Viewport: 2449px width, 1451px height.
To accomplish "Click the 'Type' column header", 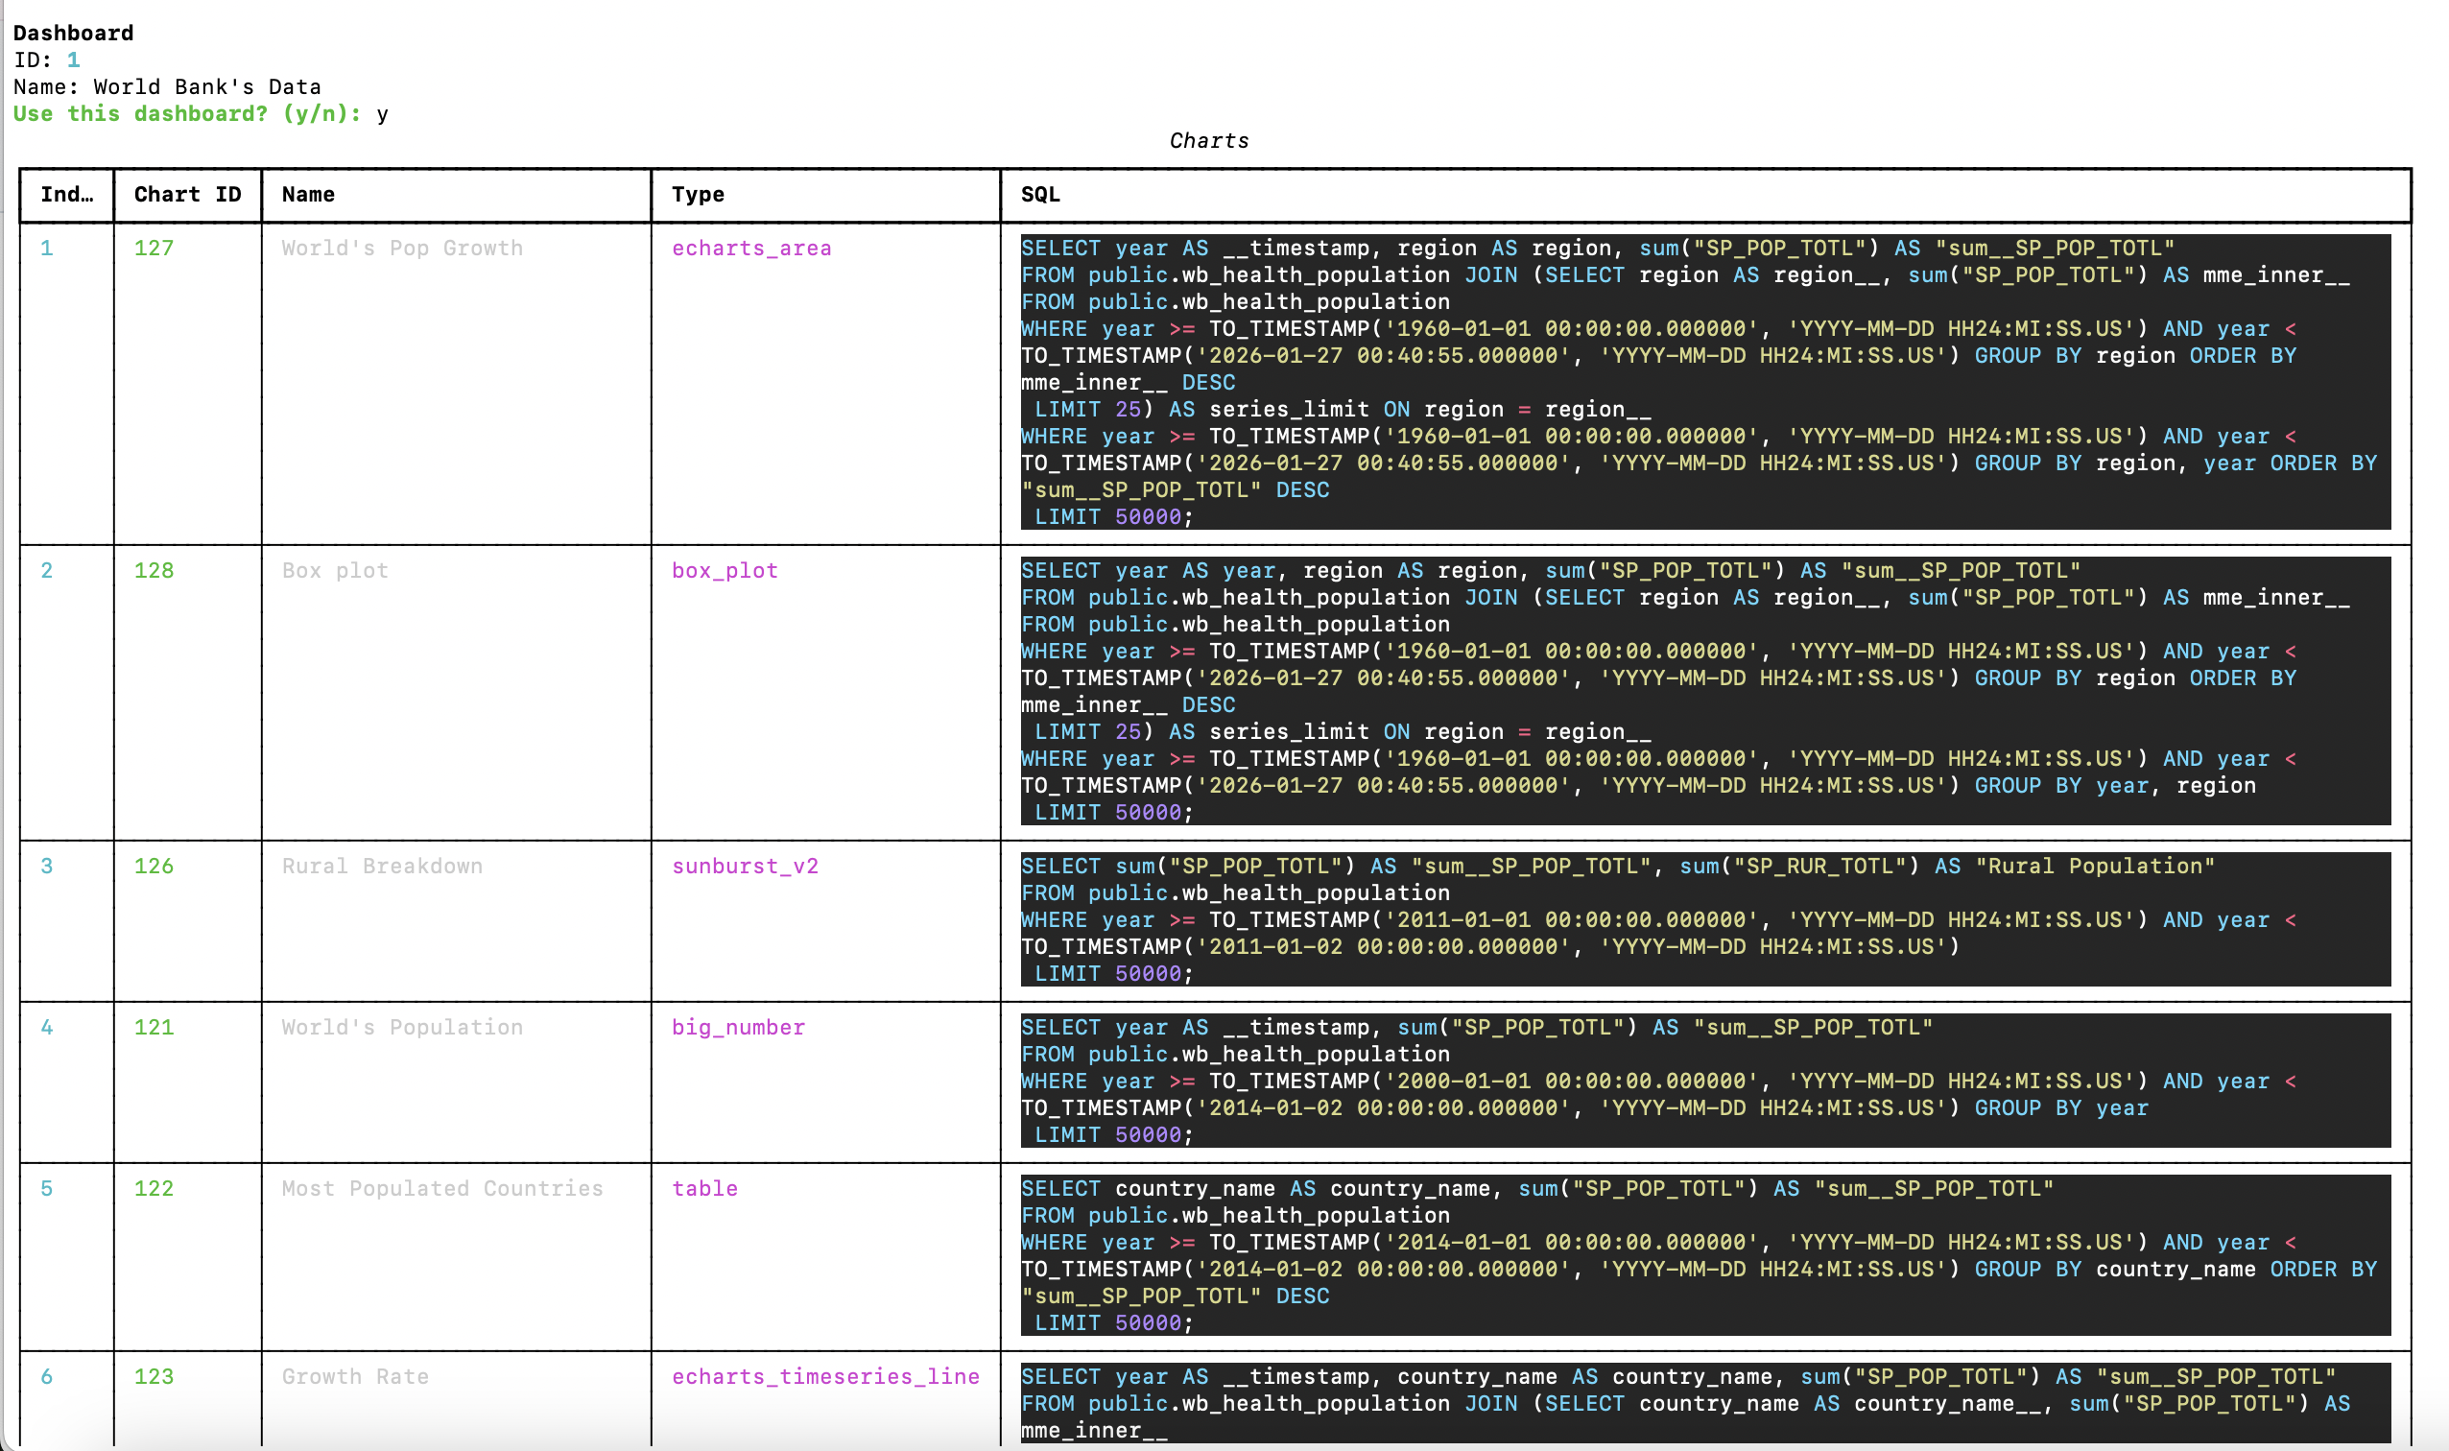I will (697, 194).
